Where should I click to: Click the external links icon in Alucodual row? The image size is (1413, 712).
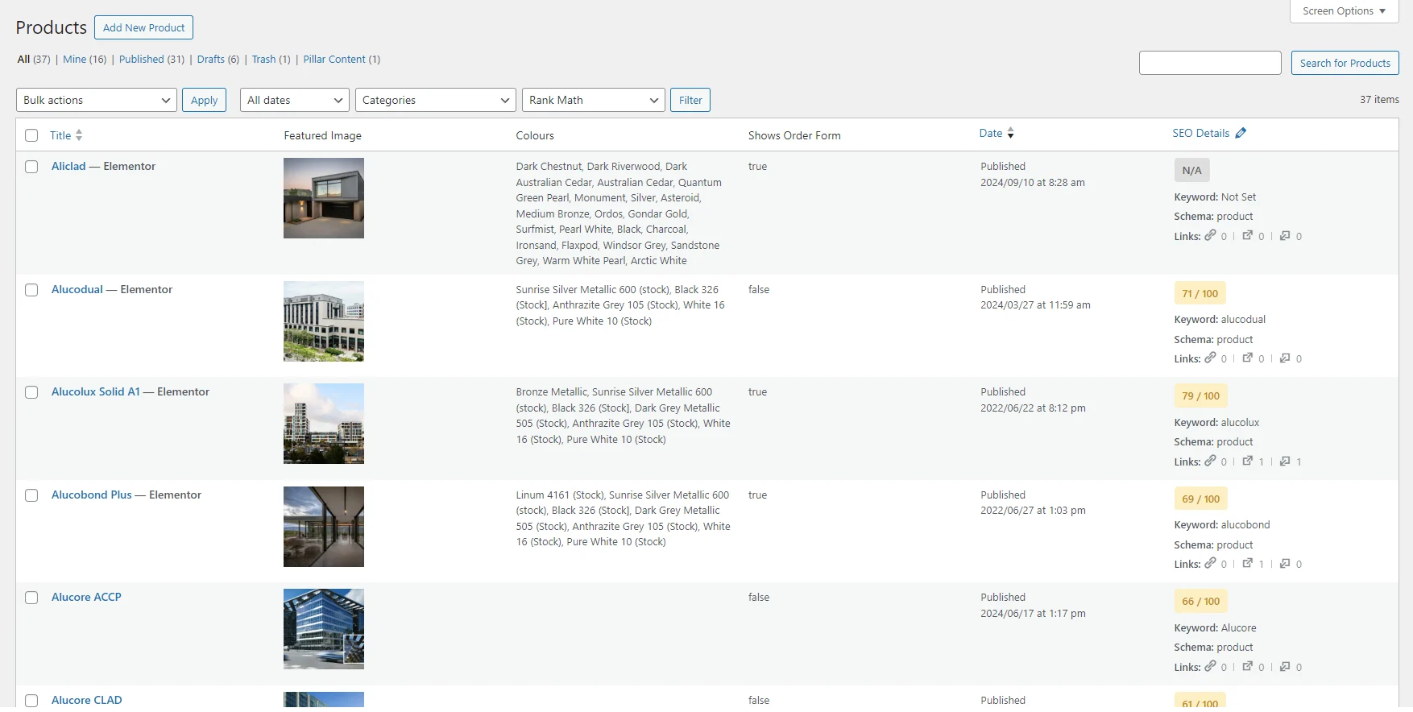pyautogui.click(x=1247, y=358)
